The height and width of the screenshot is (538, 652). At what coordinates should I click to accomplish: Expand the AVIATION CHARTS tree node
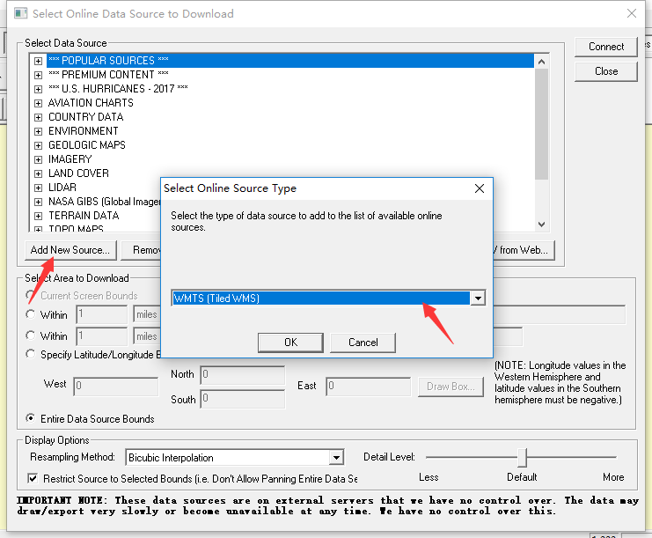click(x=38, y=103)
